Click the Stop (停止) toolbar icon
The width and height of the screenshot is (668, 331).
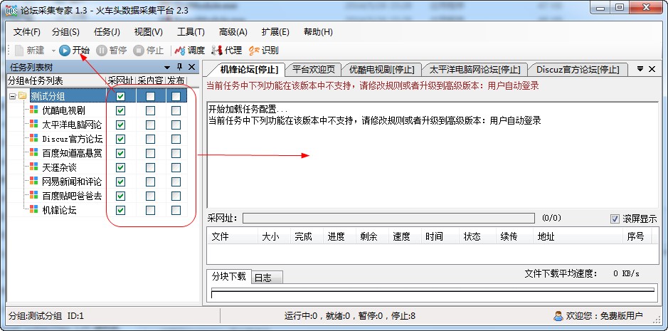click(x=139, y=51)
